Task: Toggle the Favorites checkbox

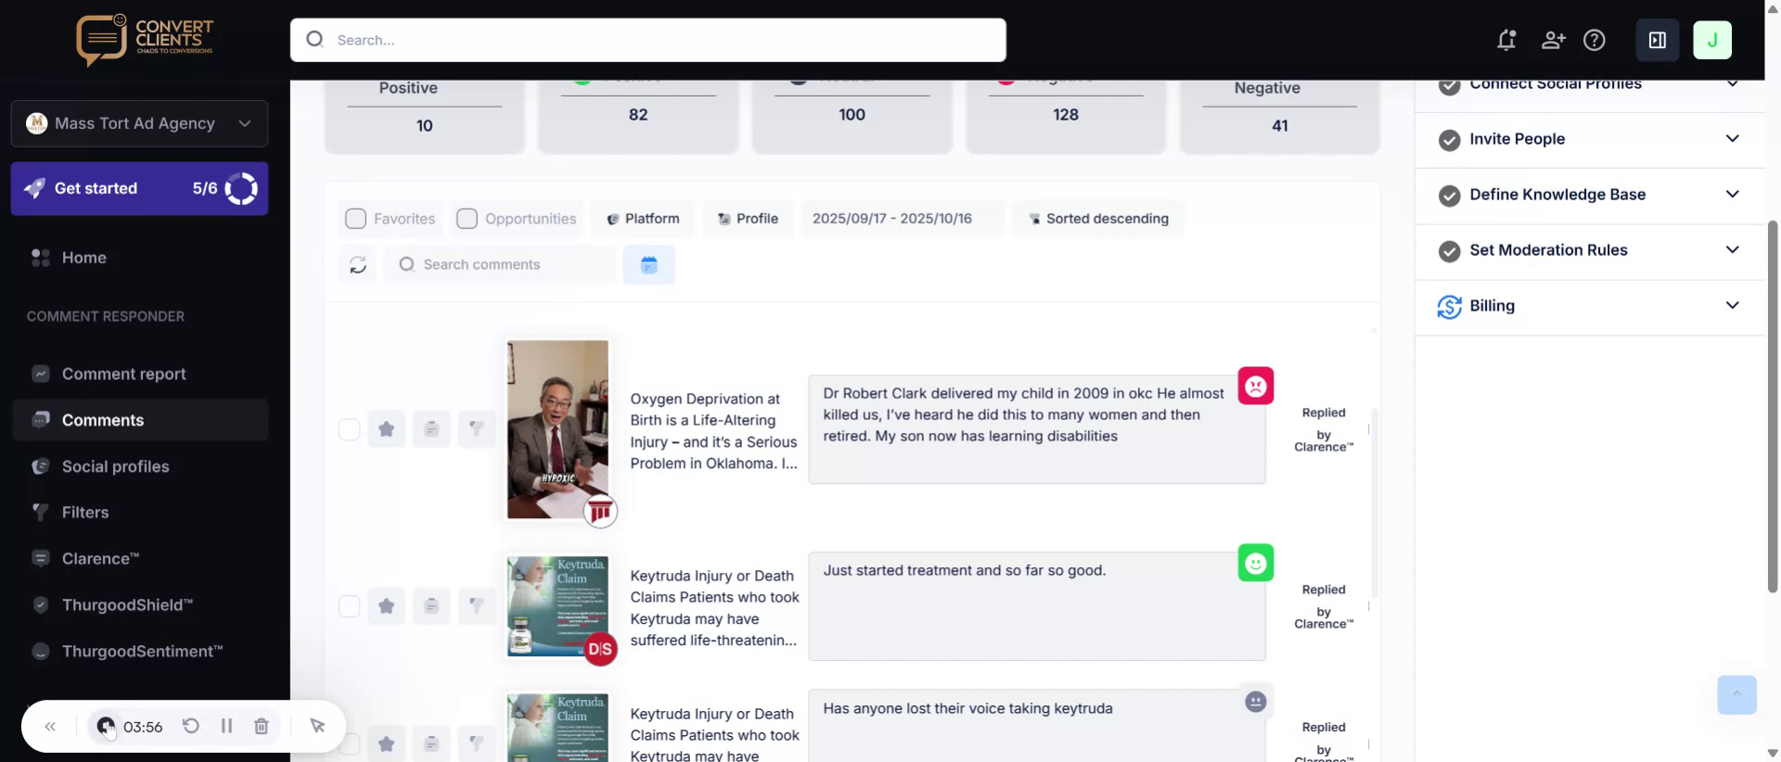Action: (355, 219)
